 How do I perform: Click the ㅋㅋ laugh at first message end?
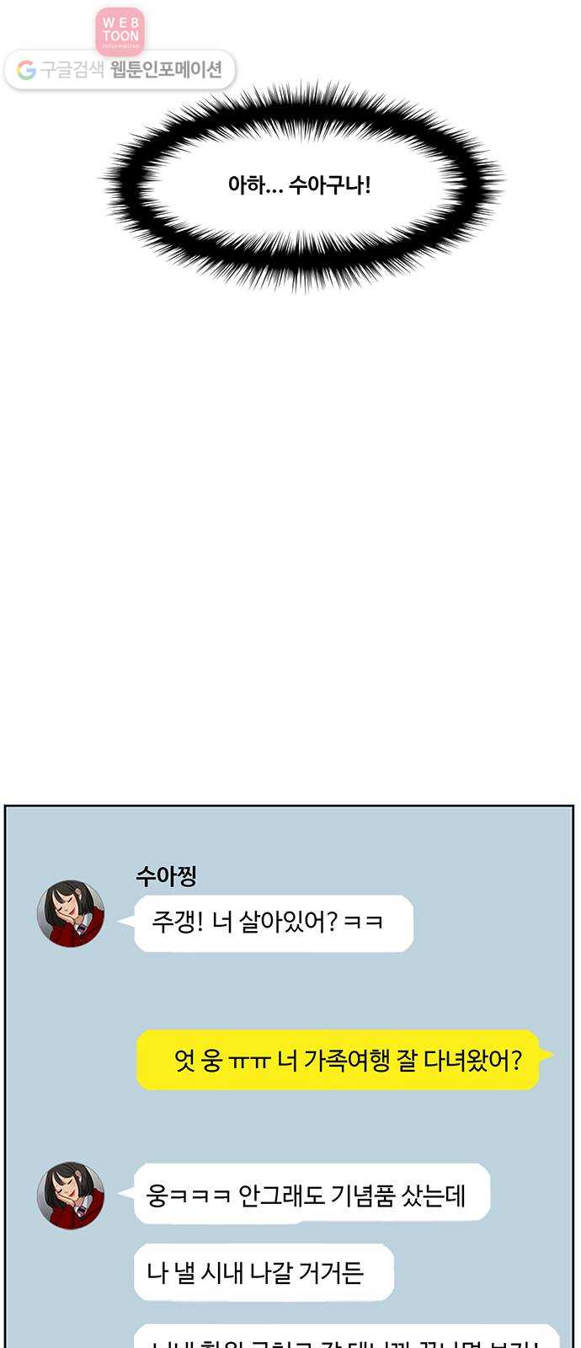pos(364,923)
